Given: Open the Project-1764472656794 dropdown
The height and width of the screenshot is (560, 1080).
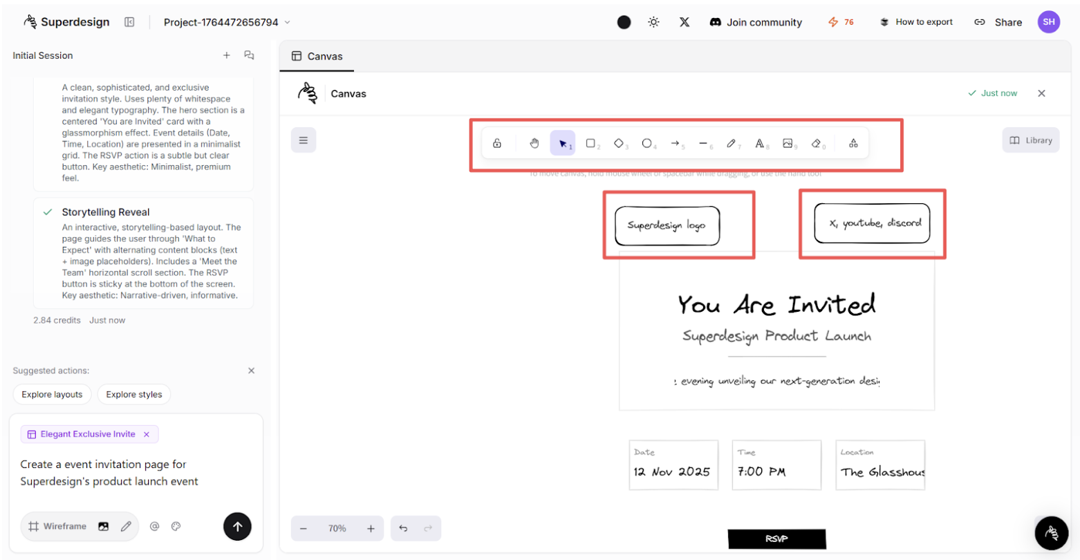Looking at the screenshot, I should click(226, 21).
